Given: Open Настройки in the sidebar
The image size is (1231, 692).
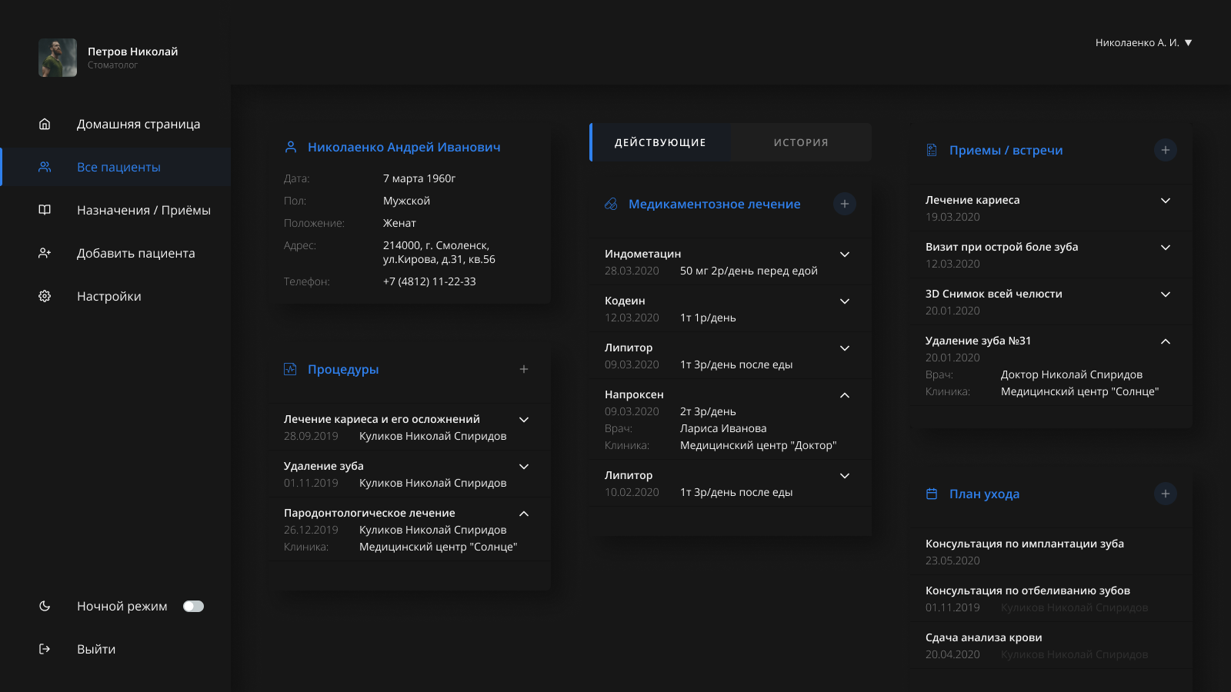Looking at the screenshot, I should coord(109,296).
